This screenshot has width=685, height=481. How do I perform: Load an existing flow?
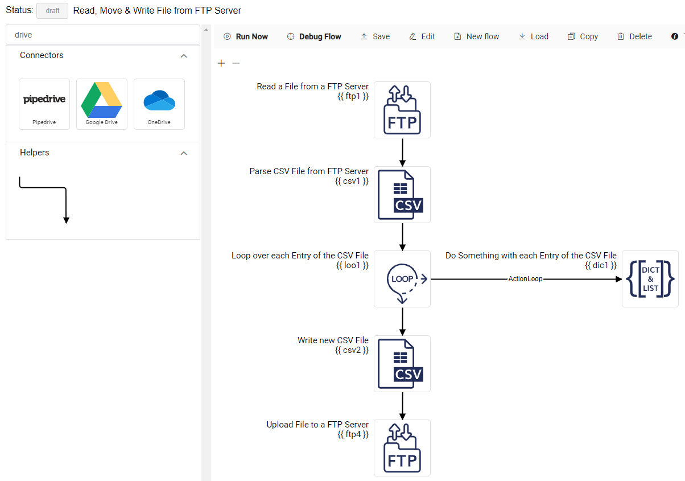click(x=533, y=36)
